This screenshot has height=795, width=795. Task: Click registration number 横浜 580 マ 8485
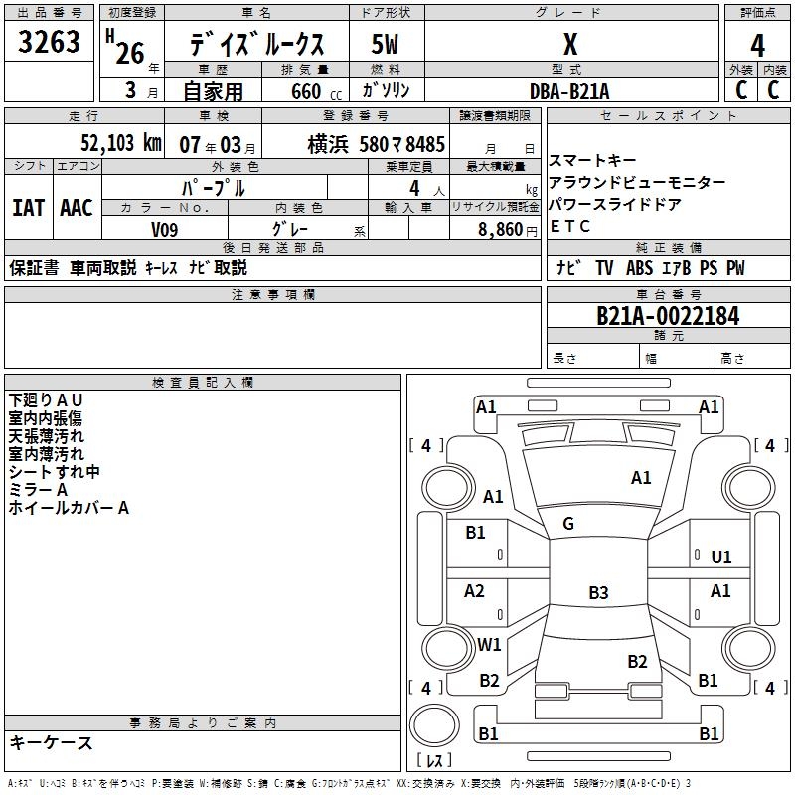(377, 144)
